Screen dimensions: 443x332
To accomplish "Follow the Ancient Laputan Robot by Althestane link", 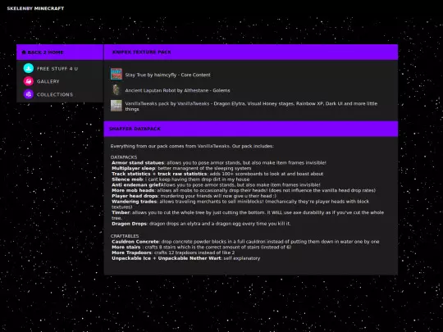I will [178, 90].
